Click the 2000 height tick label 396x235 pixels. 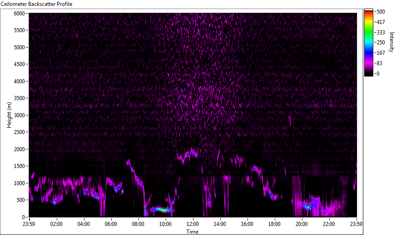point(19,149)
